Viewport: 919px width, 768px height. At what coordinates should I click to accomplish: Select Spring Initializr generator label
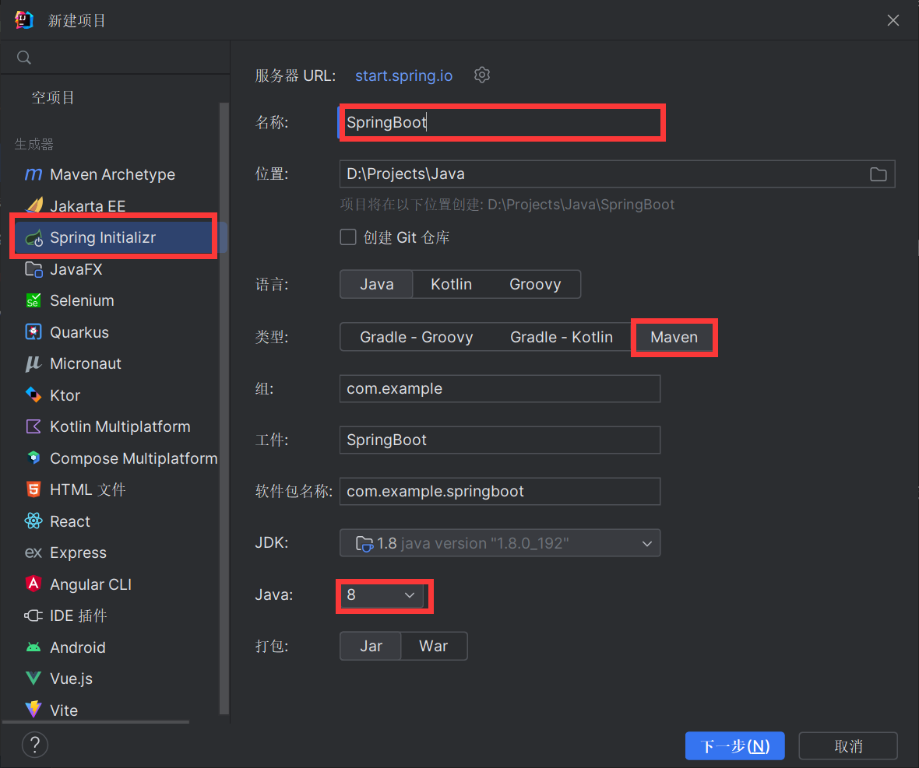(103, 237)
